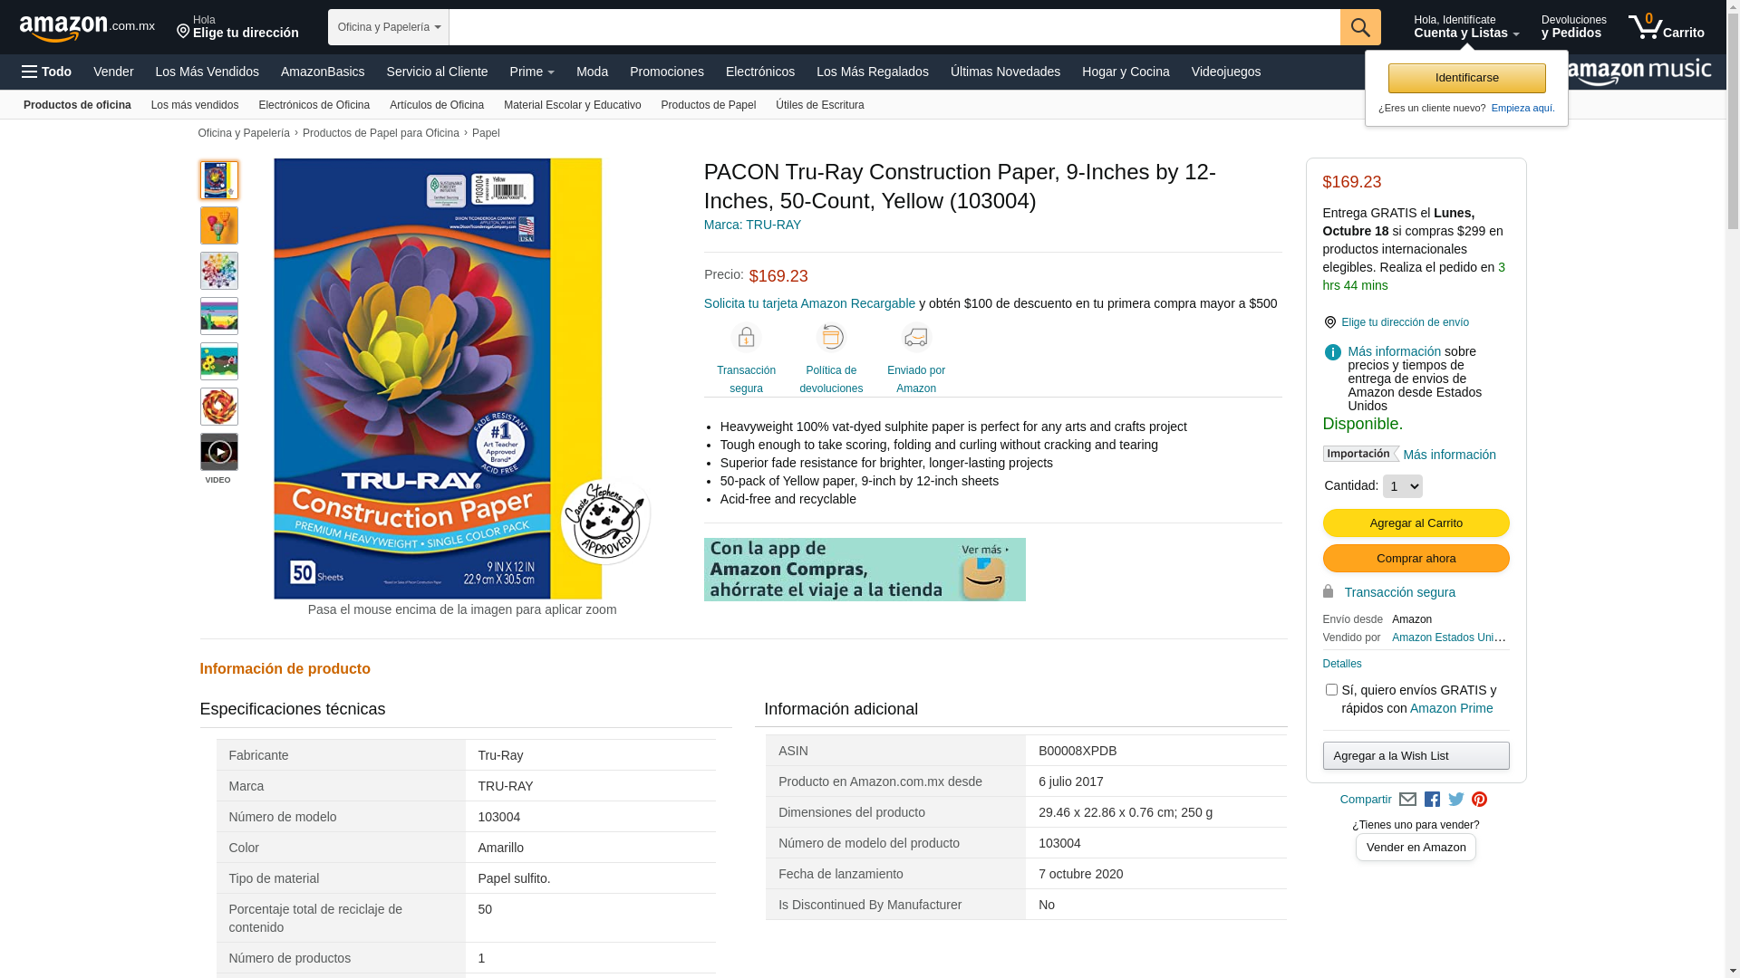Image resolution: width=1740 pixels, height=978 pixels.
Task: Click the Amazon.com.mx logo
Action: 87,28
